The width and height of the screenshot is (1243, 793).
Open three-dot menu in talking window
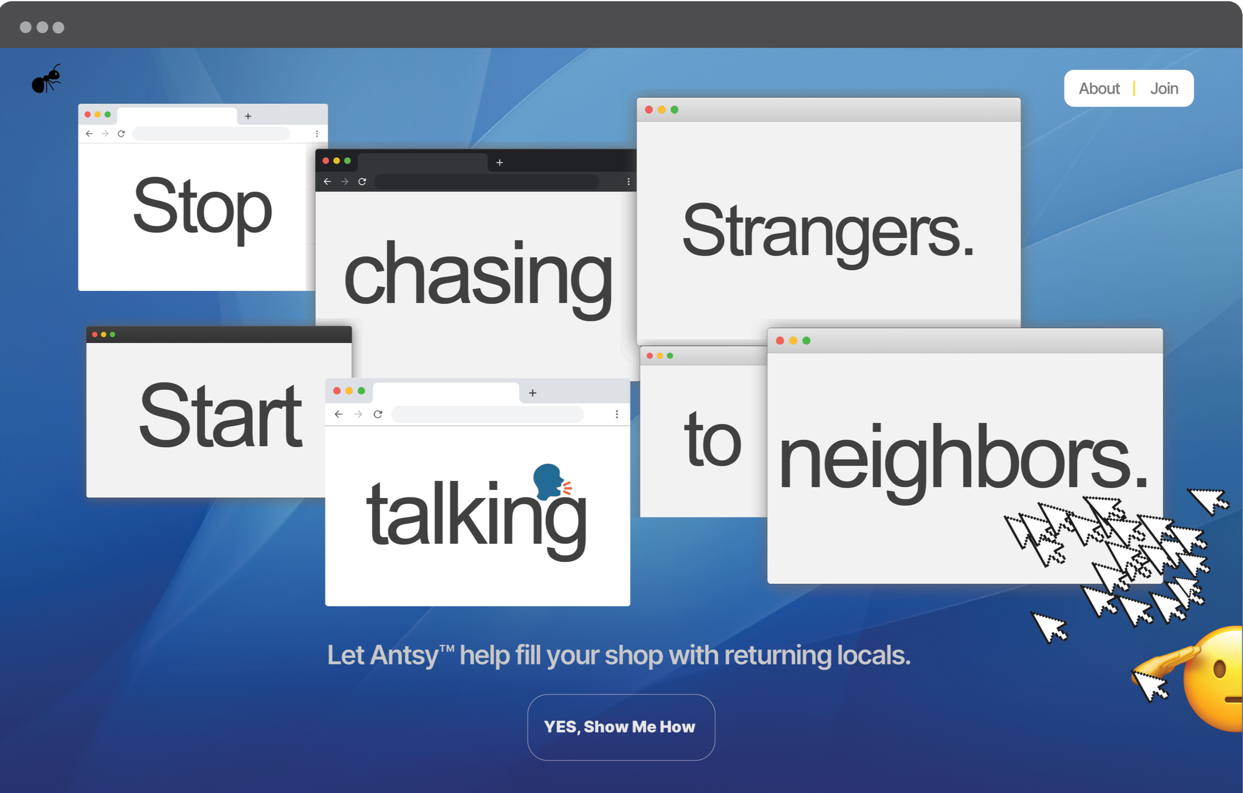(617, 414)
